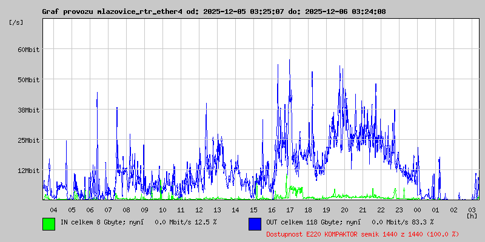Click hour label '08' on the time axis
485x242 pixels.
[x=126, y=210]
